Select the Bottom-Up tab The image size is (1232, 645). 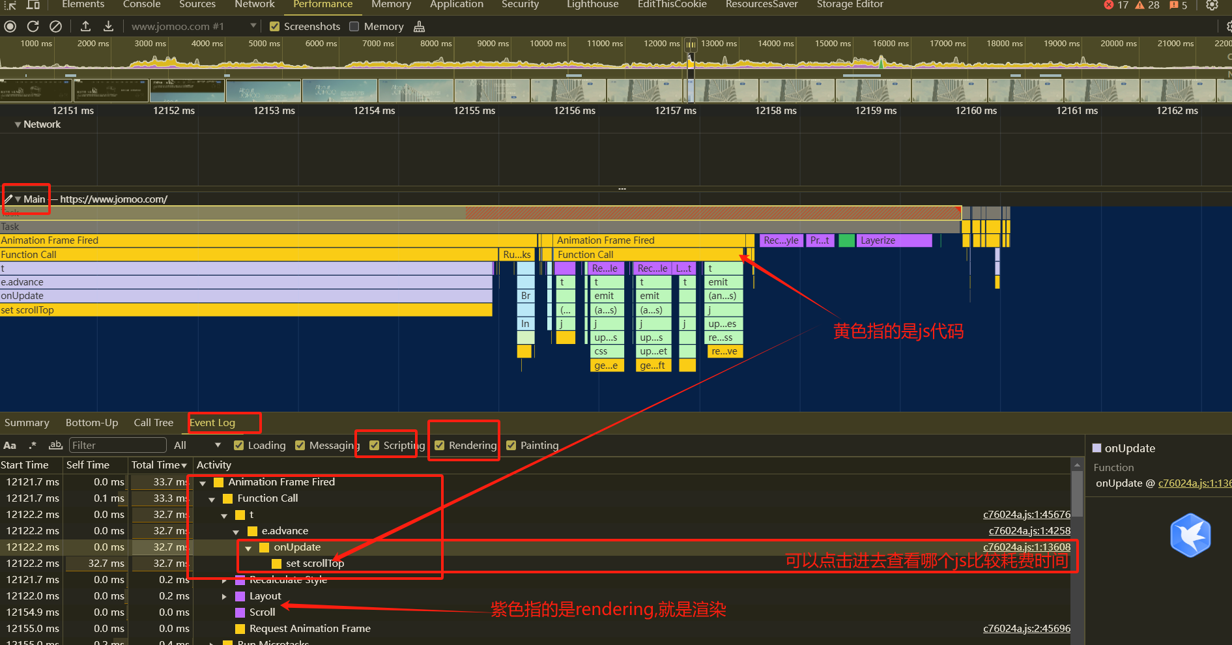(x=92, y=422)
